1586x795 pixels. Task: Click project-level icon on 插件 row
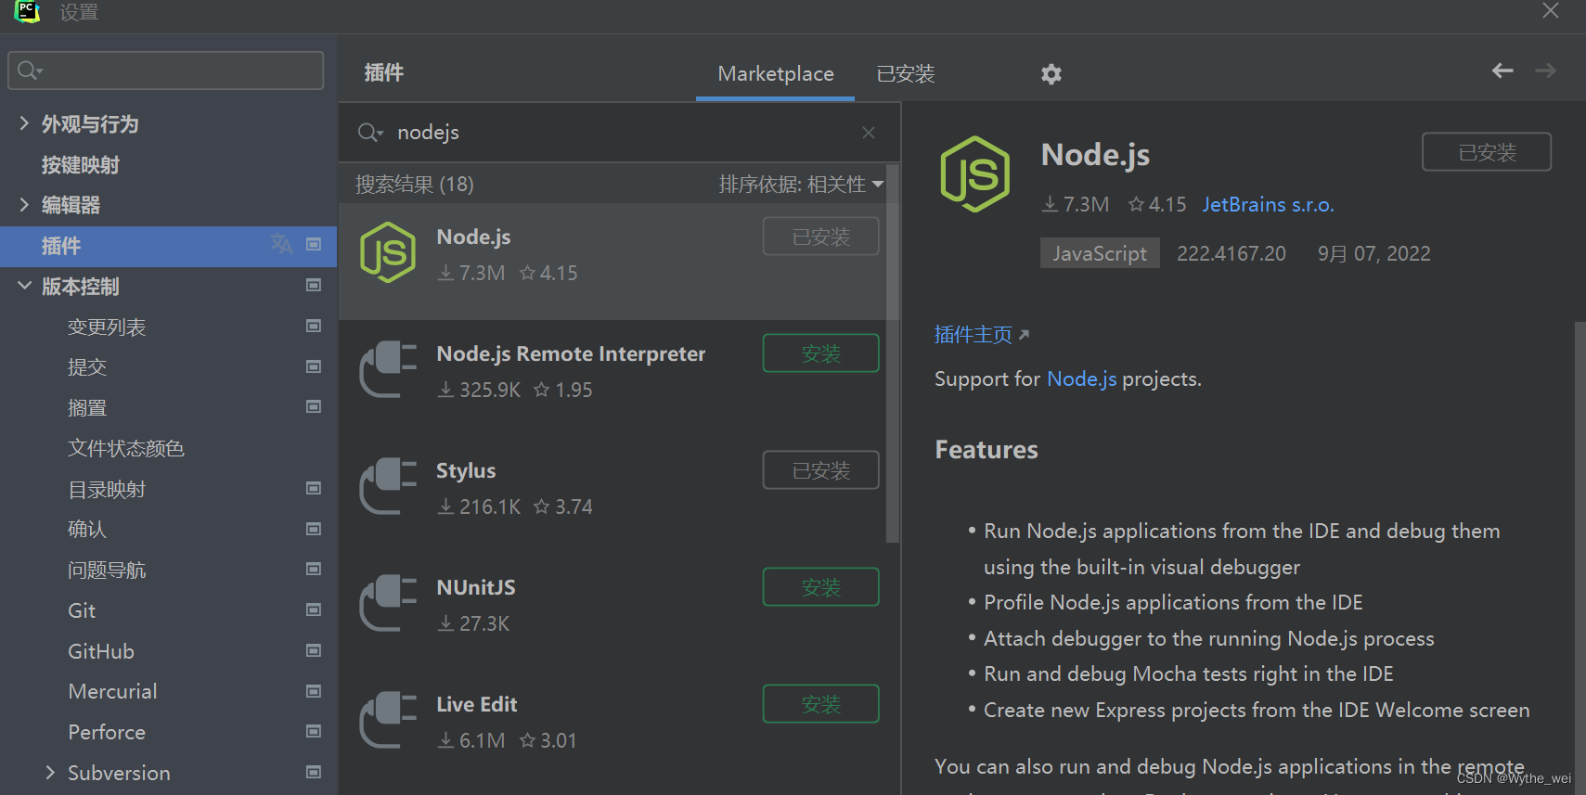point(314,244)
